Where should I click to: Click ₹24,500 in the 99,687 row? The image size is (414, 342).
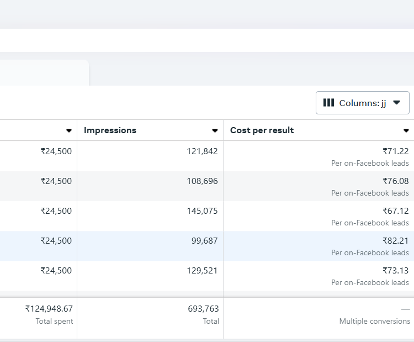click(56, 241)
